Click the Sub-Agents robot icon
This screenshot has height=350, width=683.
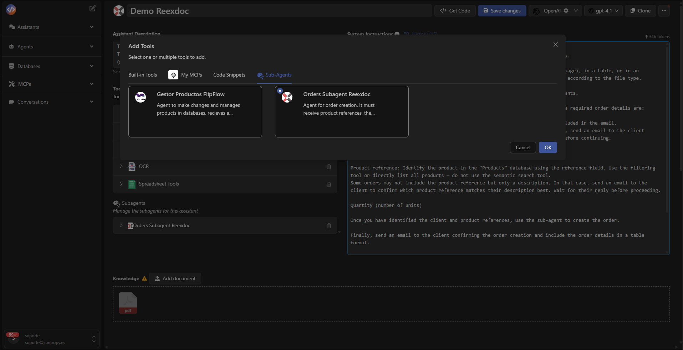pyautogui.click(x=260, y=75)
